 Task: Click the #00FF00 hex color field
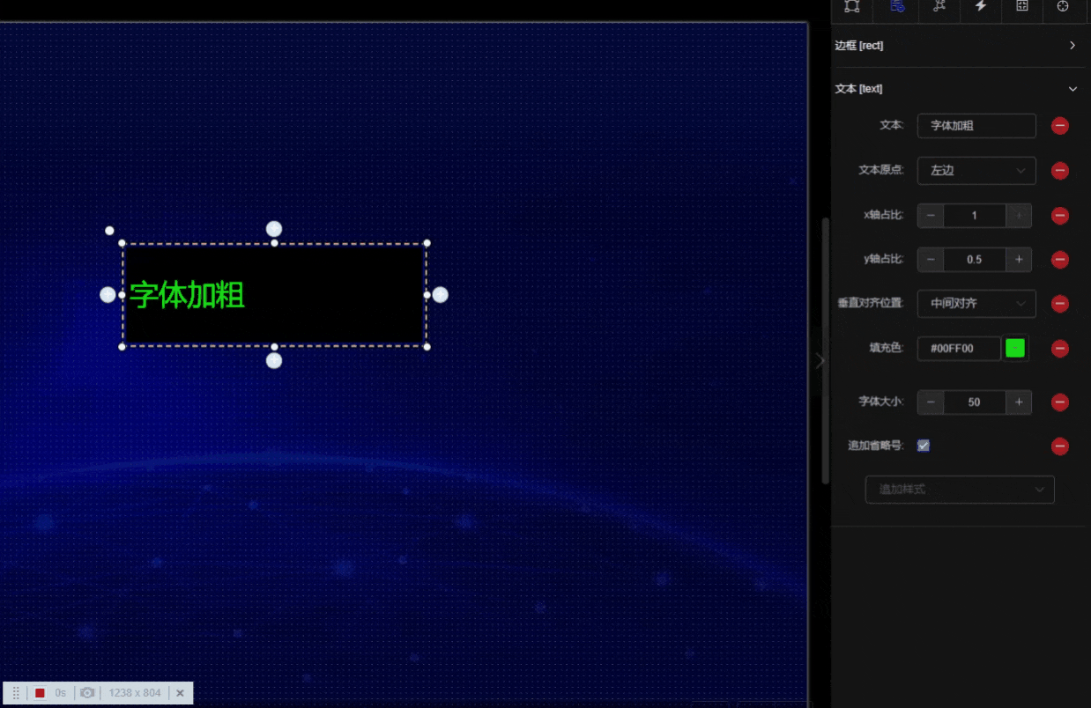pos(959,349)
